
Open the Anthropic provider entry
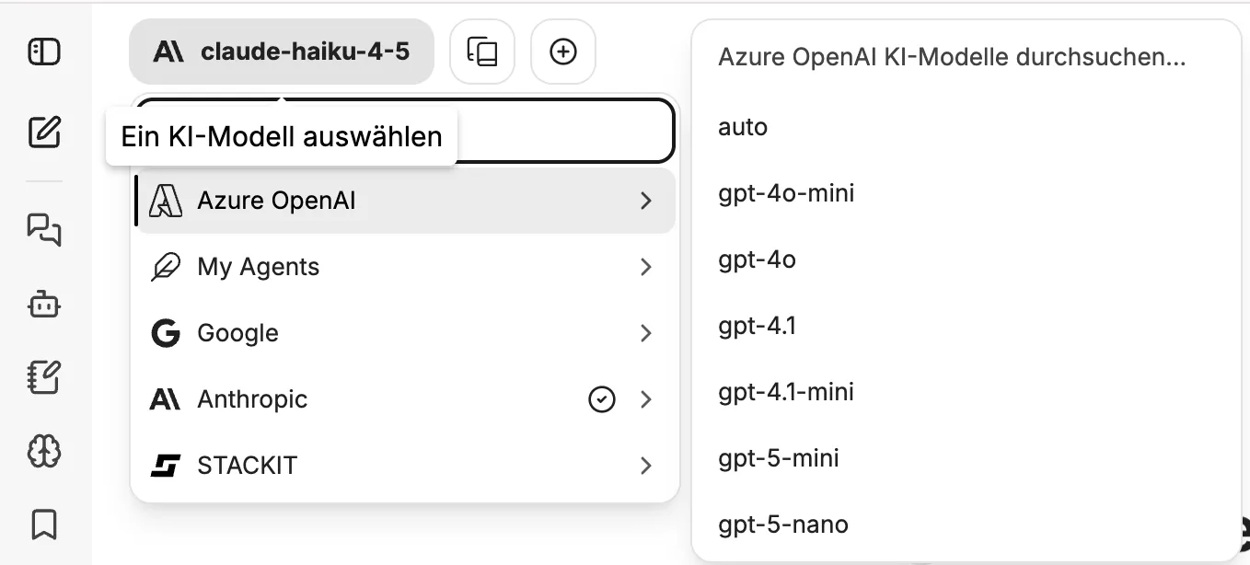click(405, 399)
